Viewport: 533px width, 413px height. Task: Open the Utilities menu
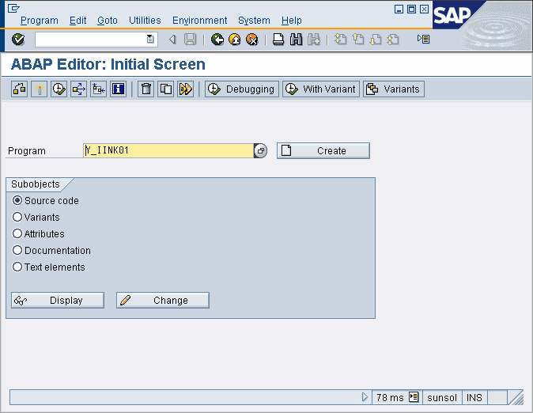pos(145,21)
